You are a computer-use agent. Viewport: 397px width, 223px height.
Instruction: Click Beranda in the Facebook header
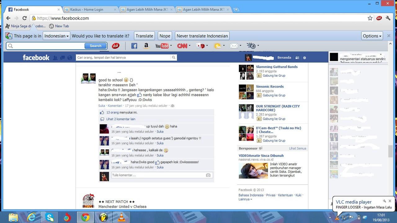(x=284, y=58)
